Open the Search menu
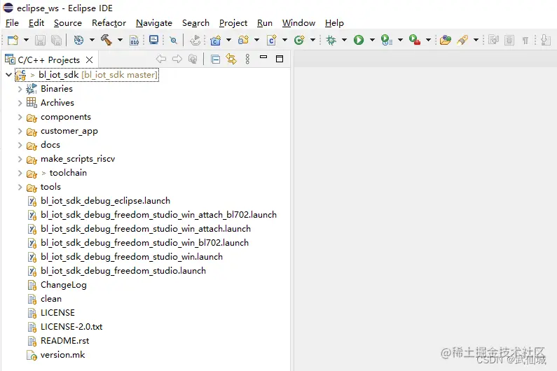This screenshot has height=371, width=557. (x=195, y=23)
